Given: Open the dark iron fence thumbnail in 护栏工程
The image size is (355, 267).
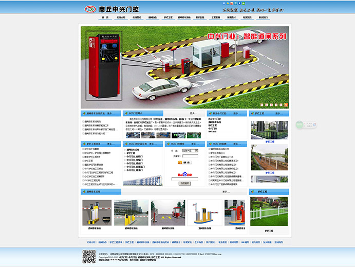Looking at the screenshot, I should [269, 130].
